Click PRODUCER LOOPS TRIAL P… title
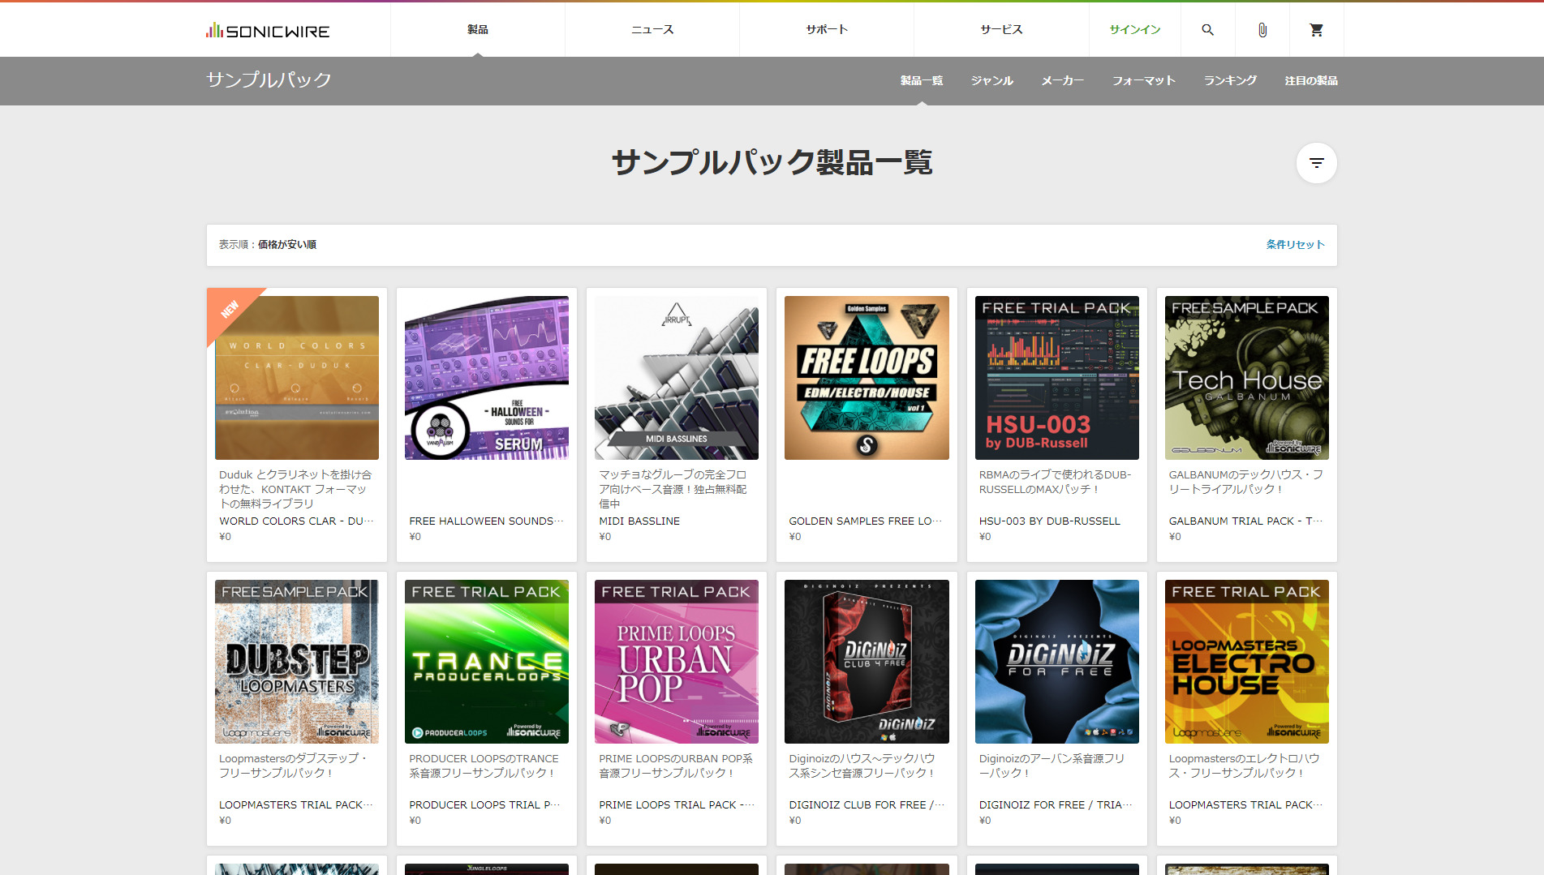Viewport: 1544px width, 875px height. point(485,805)
